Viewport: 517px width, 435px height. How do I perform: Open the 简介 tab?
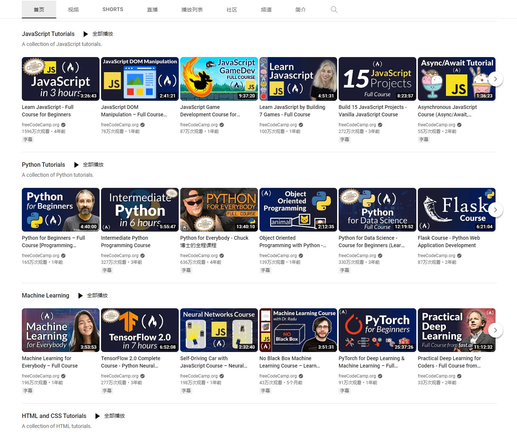click(x=301, y=10)
